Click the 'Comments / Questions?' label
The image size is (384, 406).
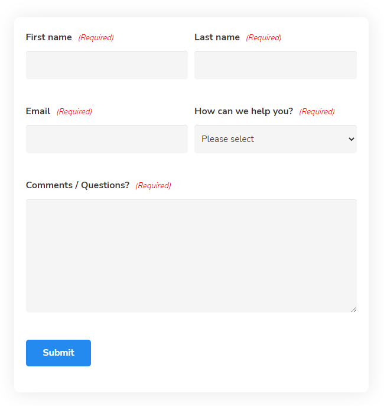click(x=77, y=185)
